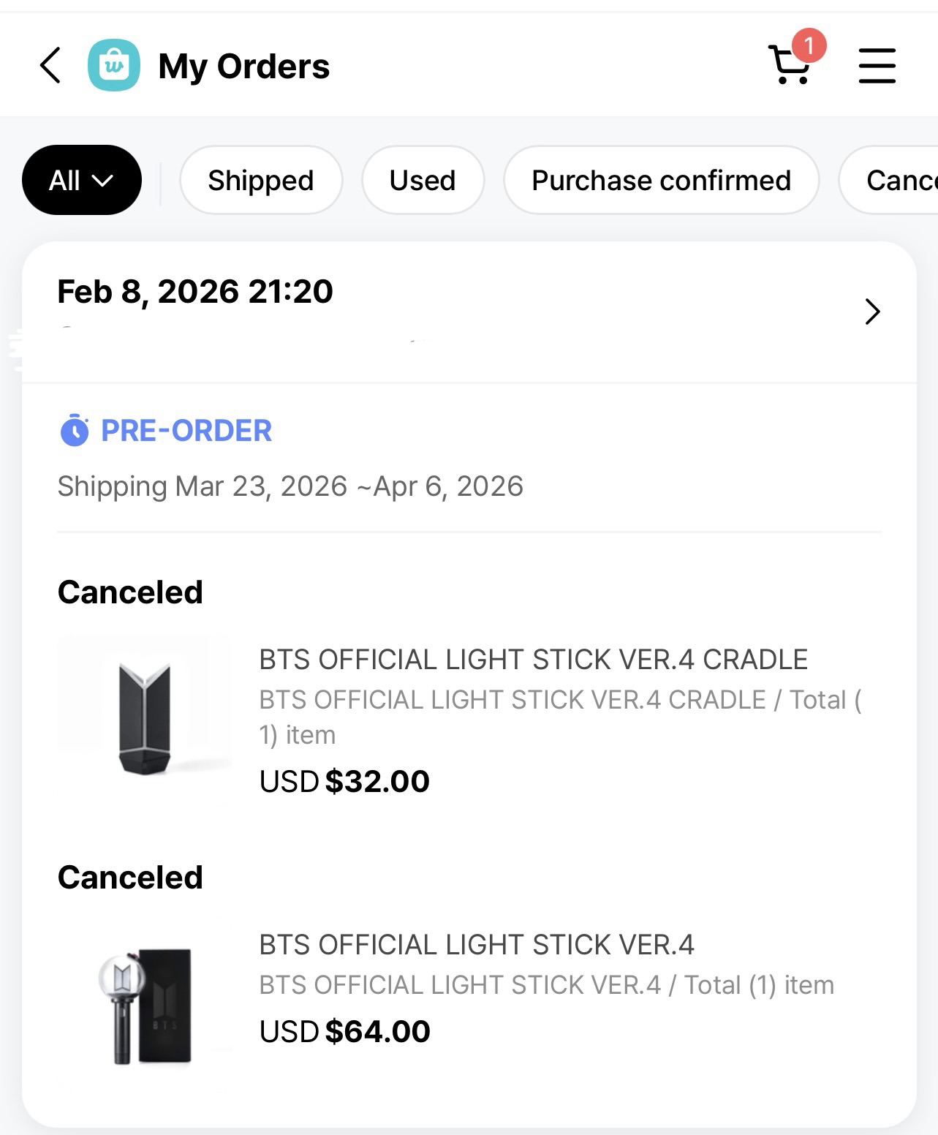Viewport: 938px width, 1135px height.
Task: Open BTS OFFICIAL LIGHT STICK VER.4 product title
Action: tap(477, 945)
